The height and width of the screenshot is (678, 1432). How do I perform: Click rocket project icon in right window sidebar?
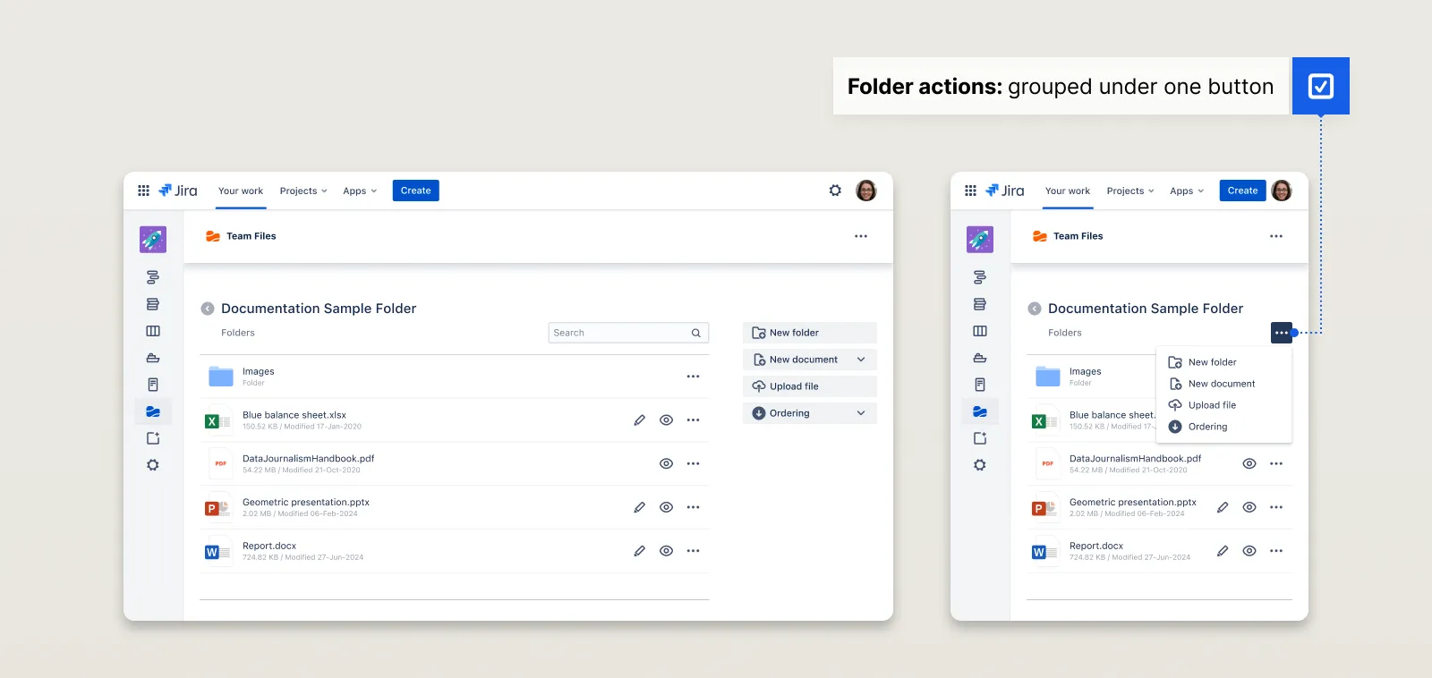click(x=980, y=240)
